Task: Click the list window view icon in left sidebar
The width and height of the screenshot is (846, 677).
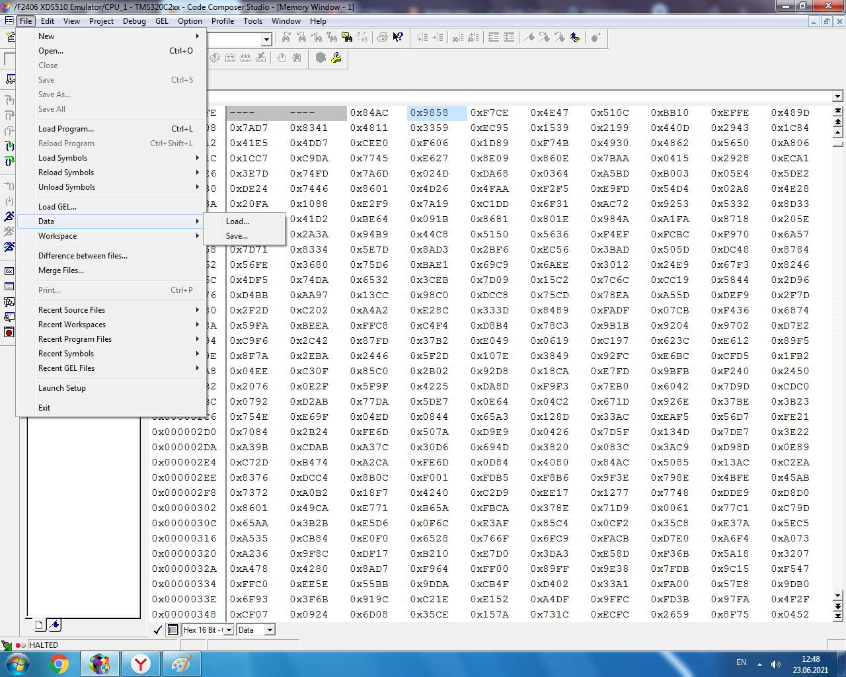Action: pos(9,286)
